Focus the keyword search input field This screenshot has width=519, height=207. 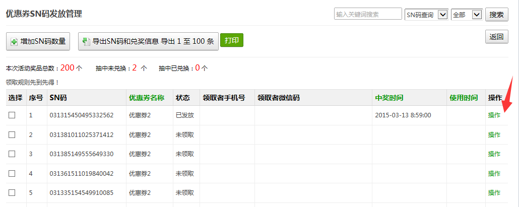(368, 15)
